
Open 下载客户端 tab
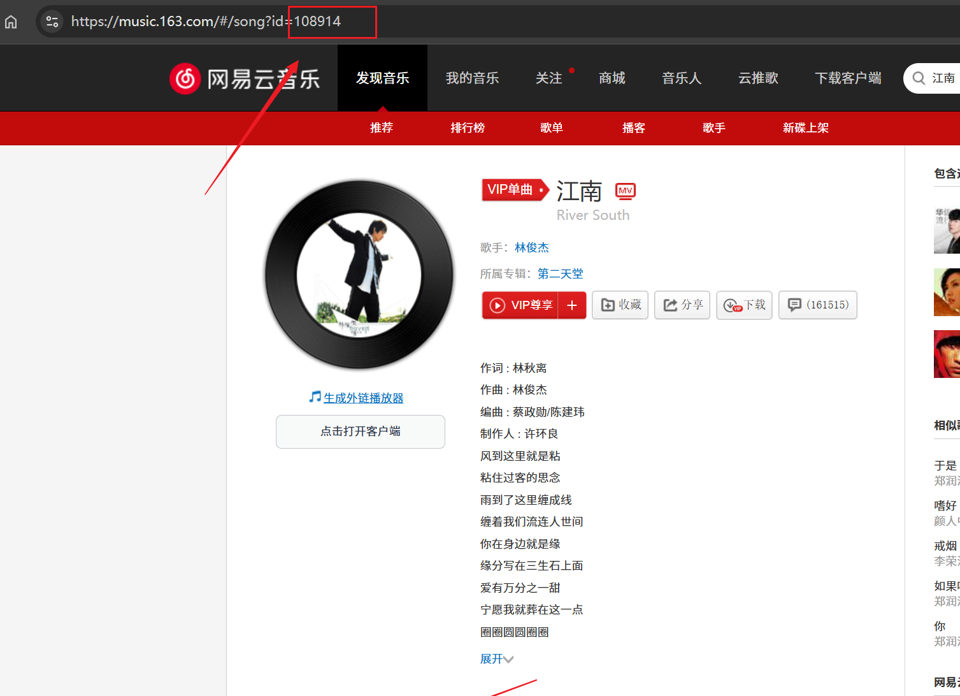click(848, 78)
